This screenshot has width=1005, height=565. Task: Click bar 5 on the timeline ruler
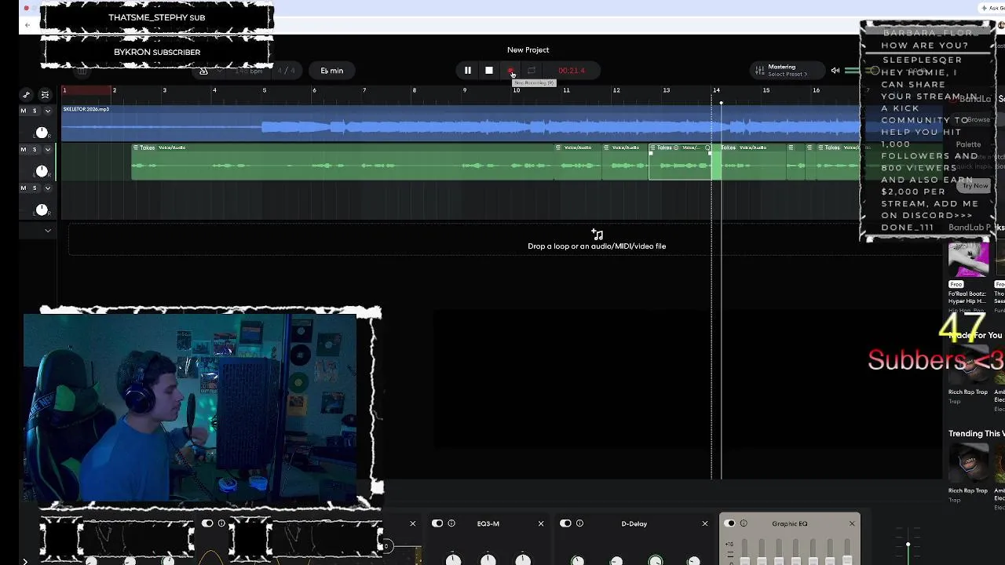(x=264, y=90)
